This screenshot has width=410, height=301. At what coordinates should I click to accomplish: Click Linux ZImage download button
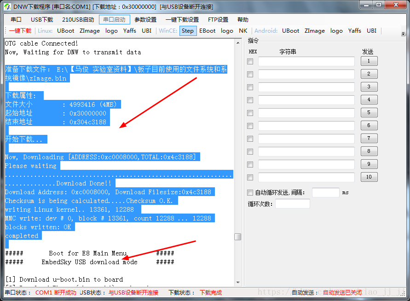click(x=90, y=30)
